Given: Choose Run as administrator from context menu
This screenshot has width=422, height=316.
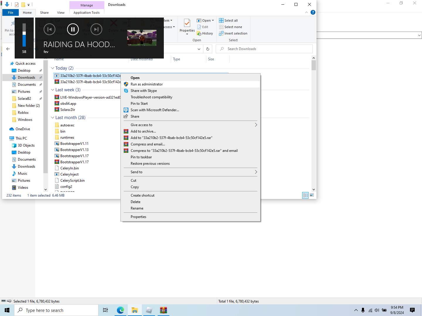Looking at the screenshot, I should coord(190,84).
